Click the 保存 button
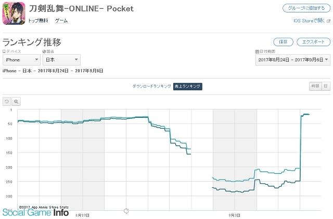The width and height of the screenshot is (333, 219). 283,42
